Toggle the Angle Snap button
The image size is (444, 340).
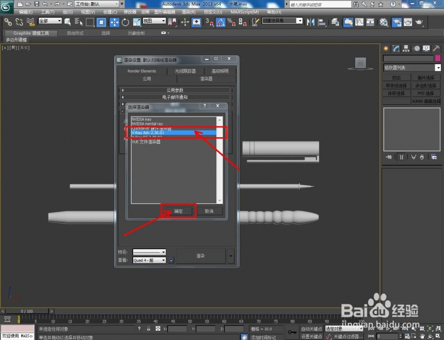pyautogui.click(x=220, y=22)
